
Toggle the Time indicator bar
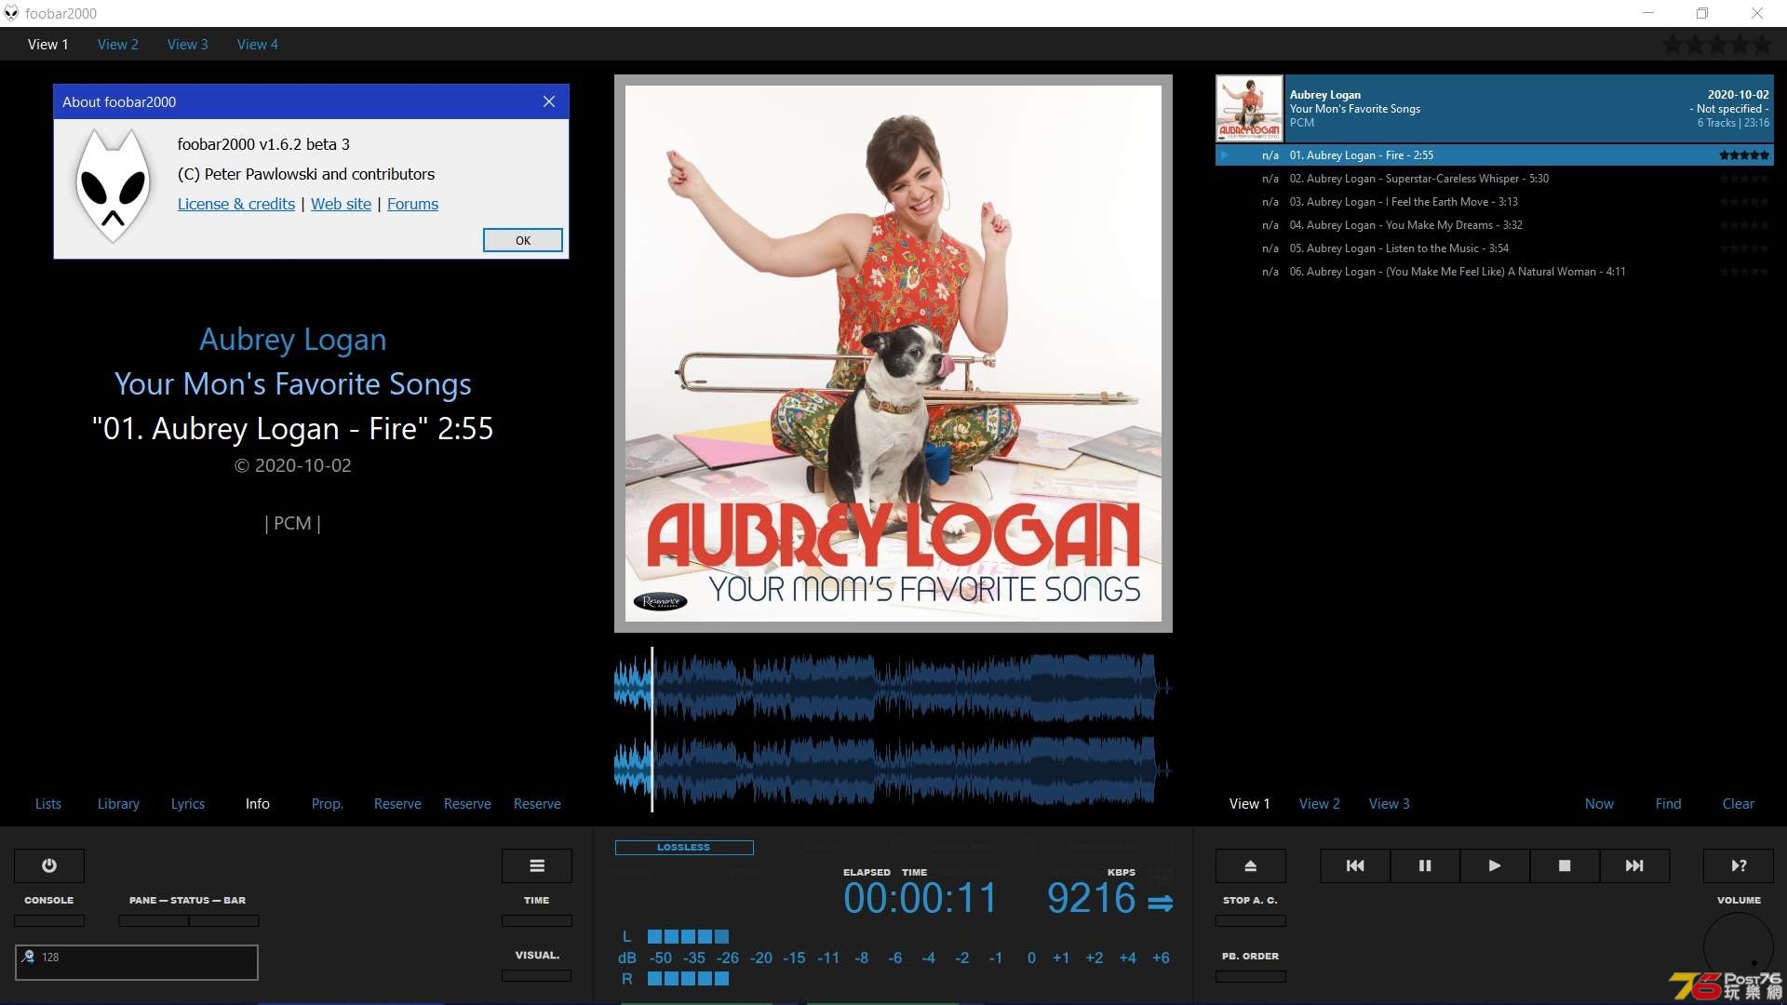pos(537,920)
